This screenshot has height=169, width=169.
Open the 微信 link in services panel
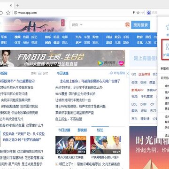(x=134, y=83)
